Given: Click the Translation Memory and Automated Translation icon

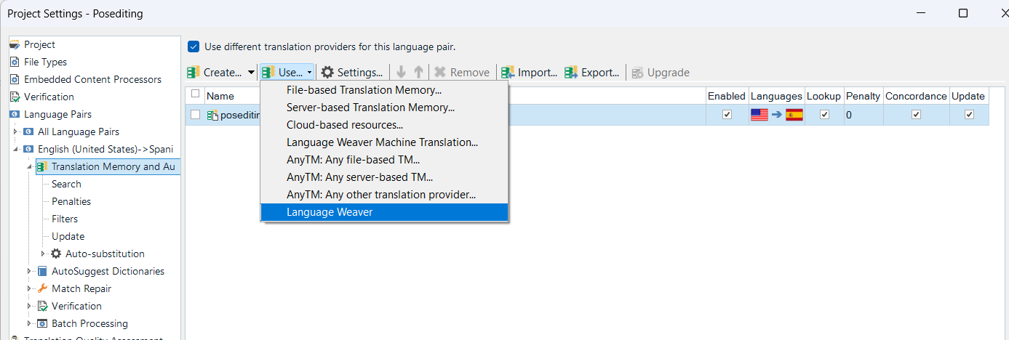Looking at the screenshot, I should (42, 166).
